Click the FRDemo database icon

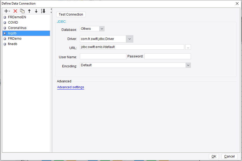click(5, 39)
